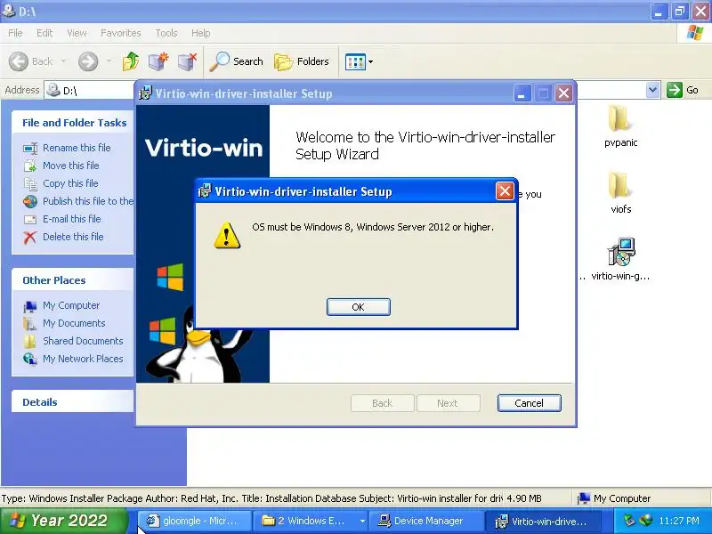This screenshot has width=712, height=534.
Task: Open Shared Documents from Other Places
Action: pyautogui.click(x=83, y=341)
